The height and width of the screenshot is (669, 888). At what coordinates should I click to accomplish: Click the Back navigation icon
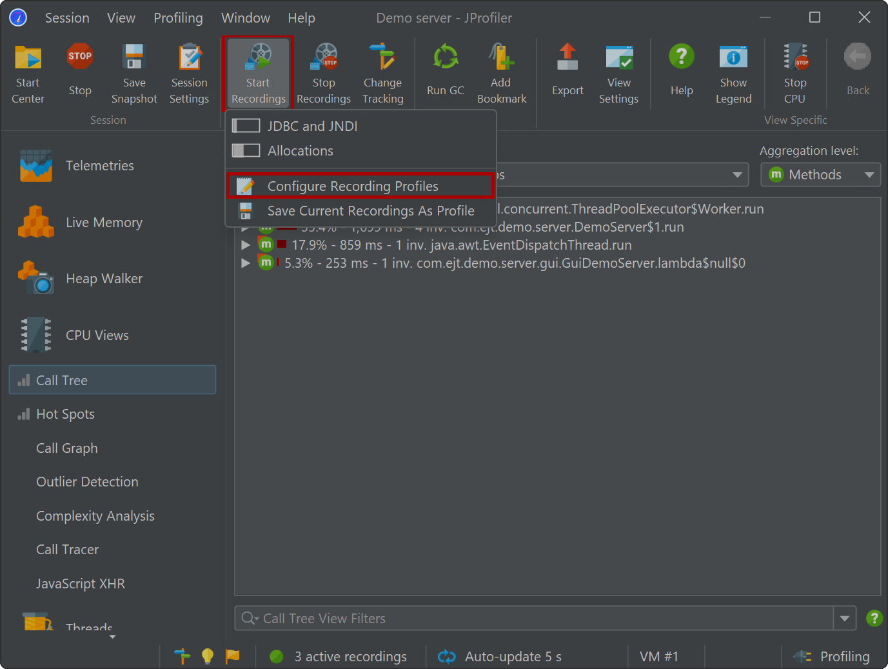858,70
